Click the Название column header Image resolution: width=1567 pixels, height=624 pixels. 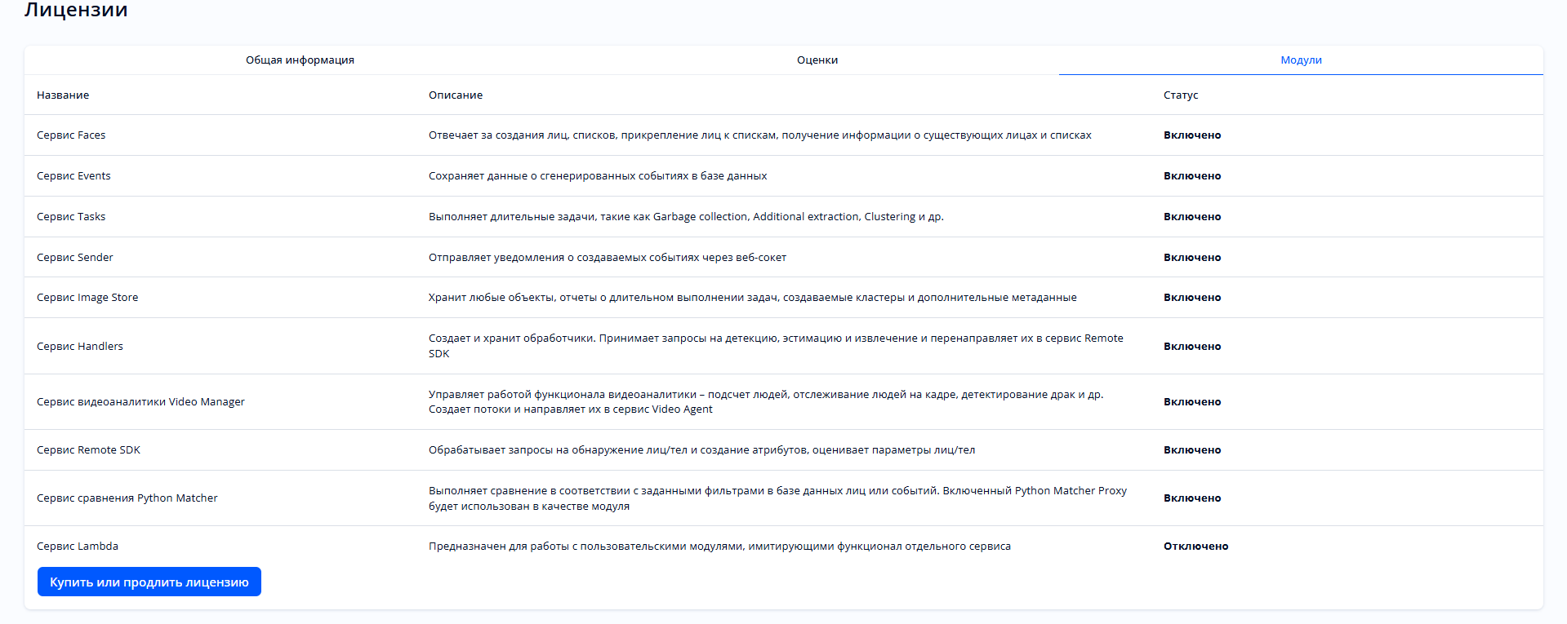click(63, 95)
